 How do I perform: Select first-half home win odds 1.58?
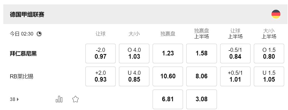click(202, 53)
